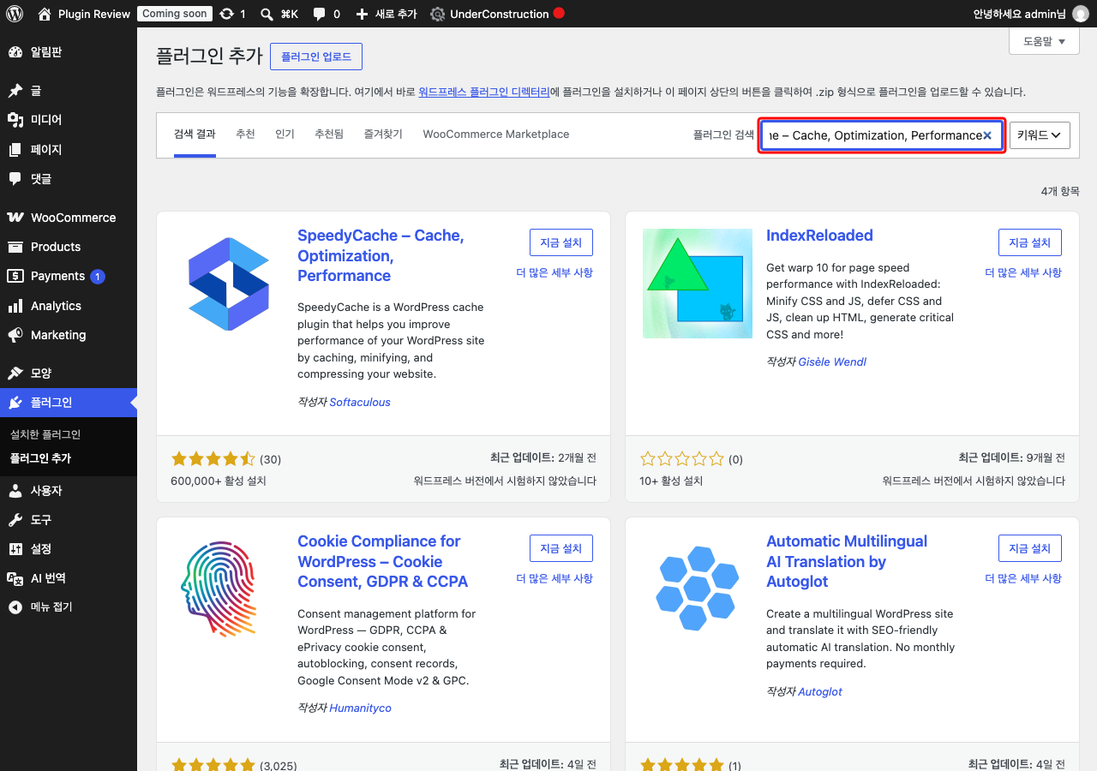Open Marketing in sidebar
The height and width of the screenshot is (771, 1097).
(69, 335)
